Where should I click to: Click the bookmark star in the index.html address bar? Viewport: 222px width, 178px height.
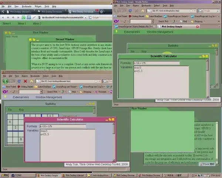point(191,11)
